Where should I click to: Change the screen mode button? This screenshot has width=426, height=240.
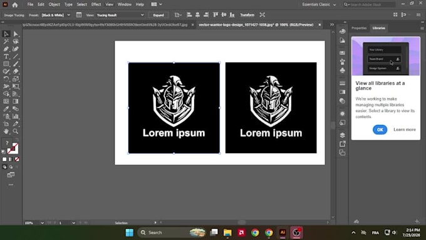coord(11,175)
